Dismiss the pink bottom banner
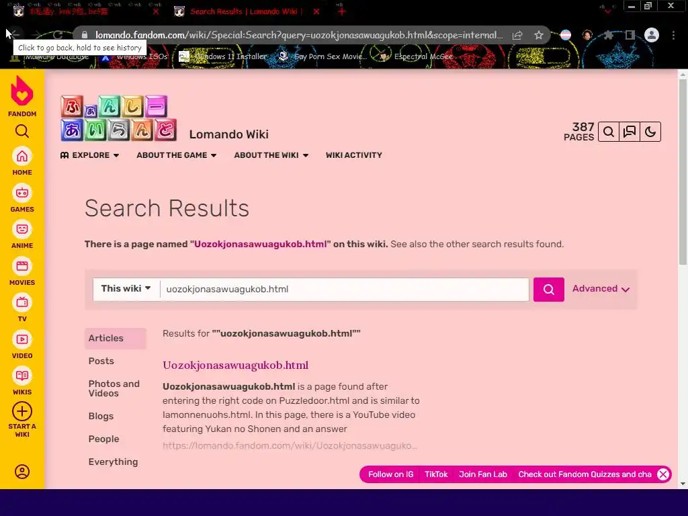The image size is (688, 516). click(x=663, y=474)
